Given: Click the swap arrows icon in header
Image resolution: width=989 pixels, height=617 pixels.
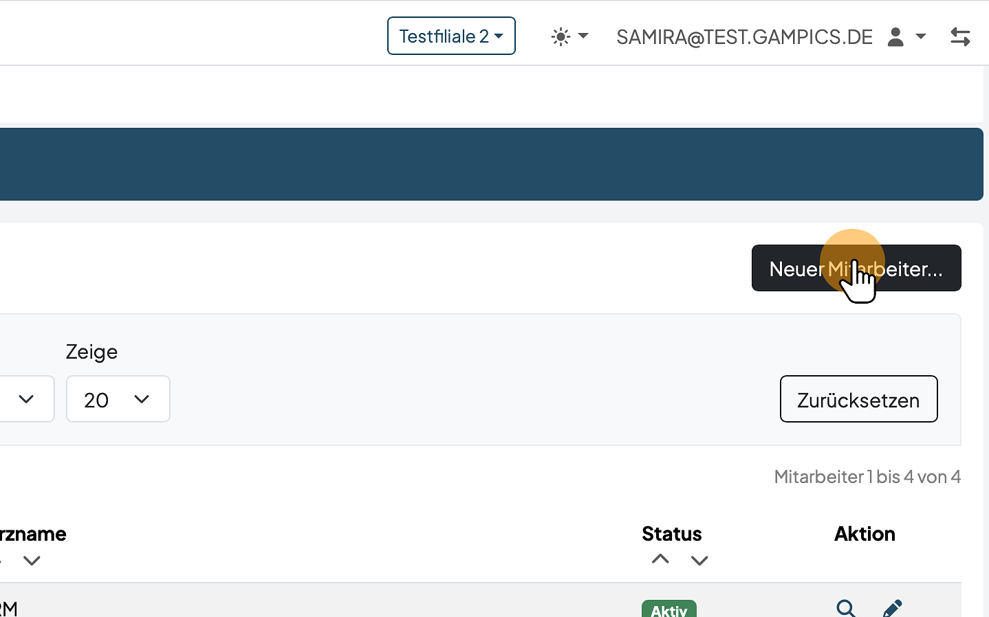Looking at the screenshot, I should 960,36.
